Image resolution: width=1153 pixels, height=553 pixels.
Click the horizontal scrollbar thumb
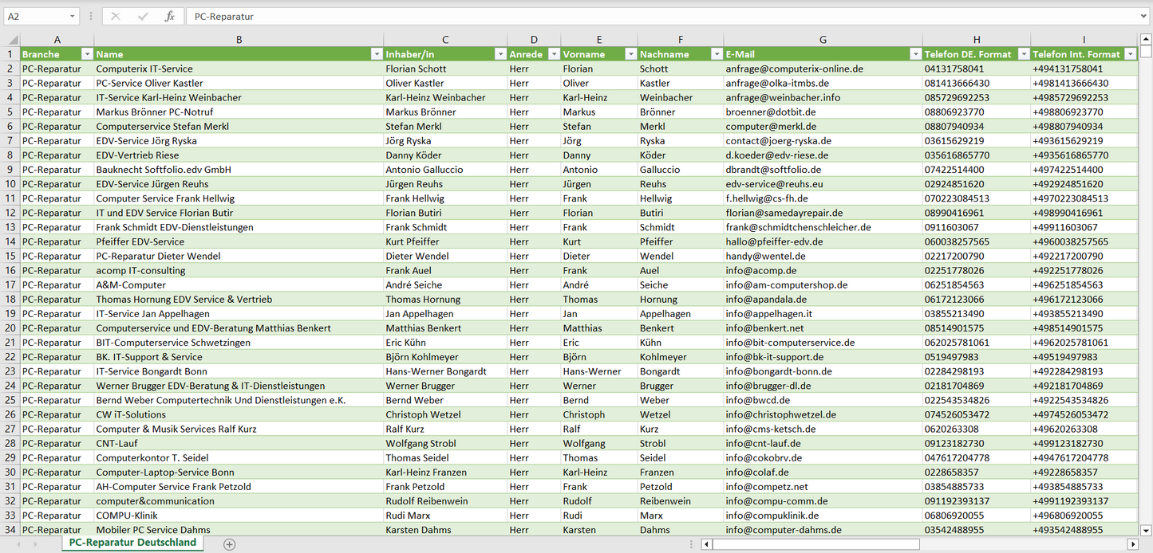(815, 544)
